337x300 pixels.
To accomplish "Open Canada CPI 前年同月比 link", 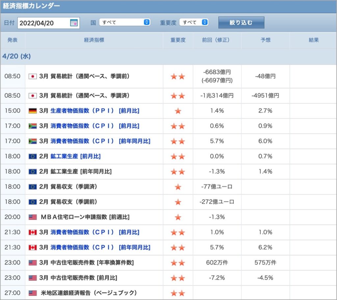I will pos(100,248).
